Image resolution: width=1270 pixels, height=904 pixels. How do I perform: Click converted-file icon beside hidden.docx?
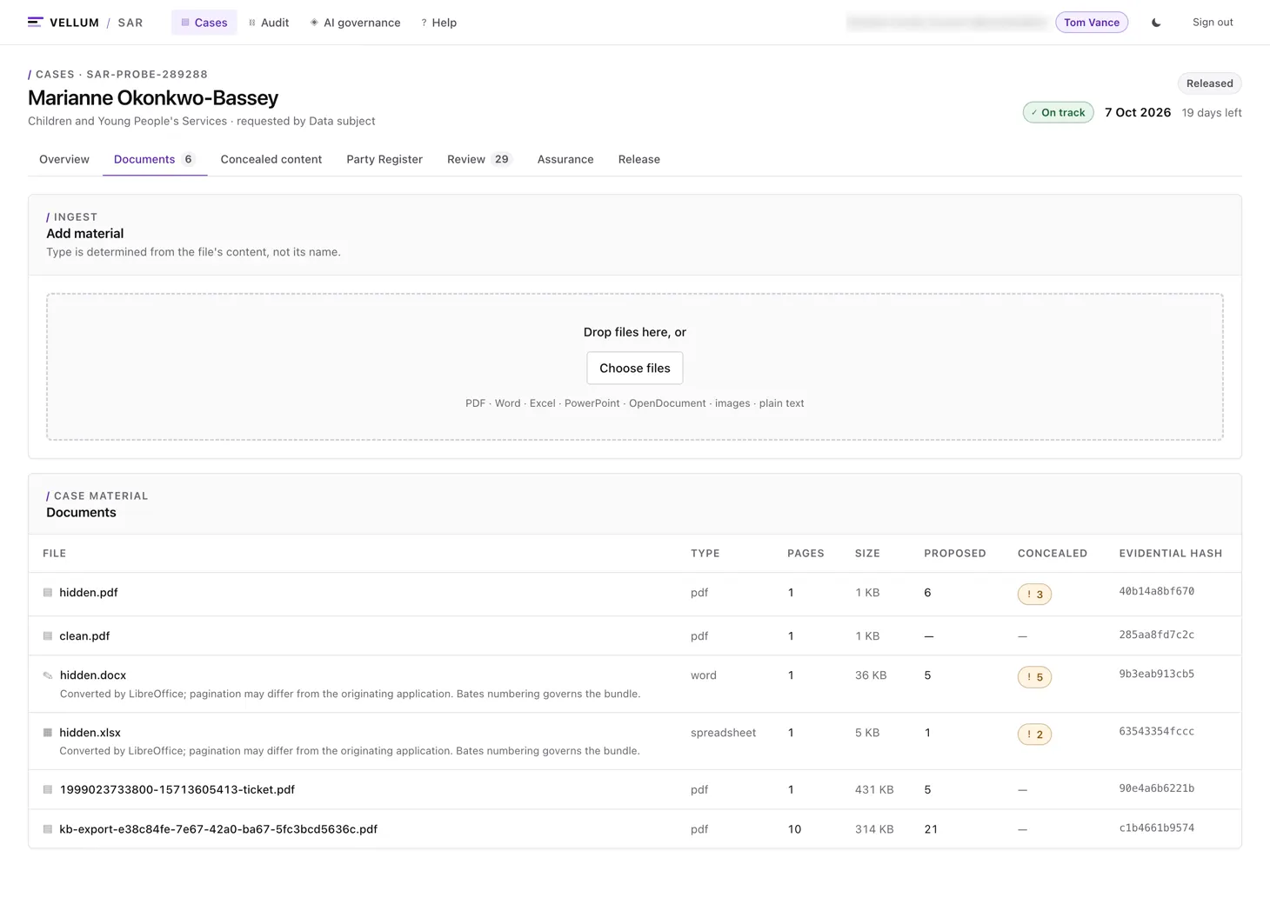pyautogui.click(x=48, y=675)
